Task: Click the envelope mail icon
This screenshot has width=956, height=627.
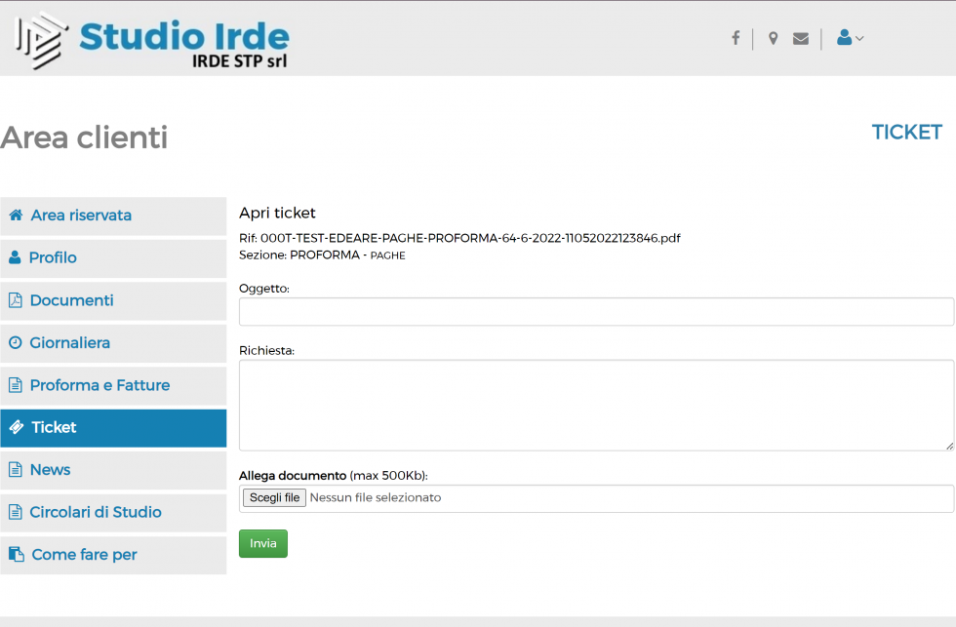Action: point(801,39)
